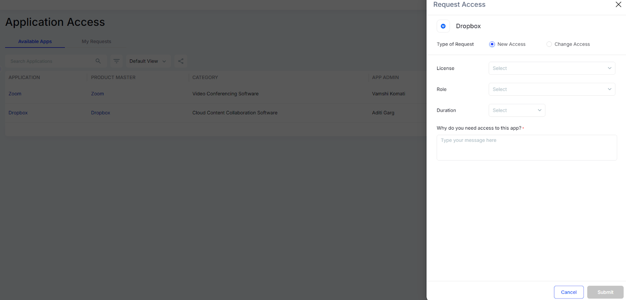This screenshot has height=300, width=626.
Task: Click the Vamshi Komati admin cell
Action: (389, 94)
